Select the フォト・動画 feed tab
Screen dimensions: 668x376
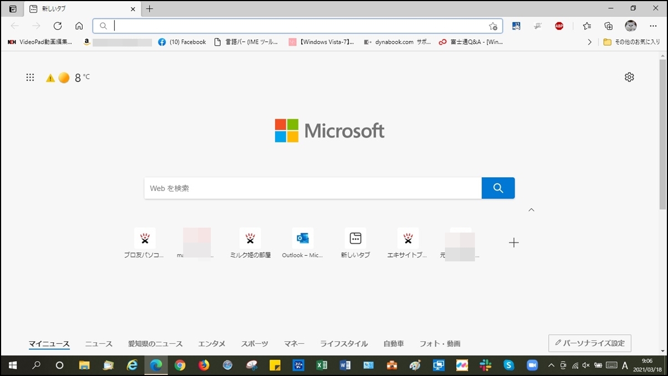click(440, 344)
